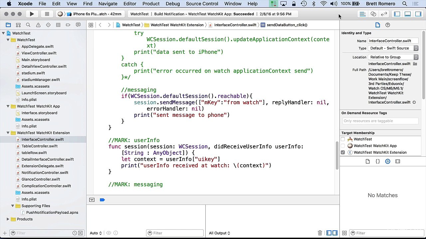Switch to the Assistant editor
Screen dimensions: 426x239
tap(373, 14)
